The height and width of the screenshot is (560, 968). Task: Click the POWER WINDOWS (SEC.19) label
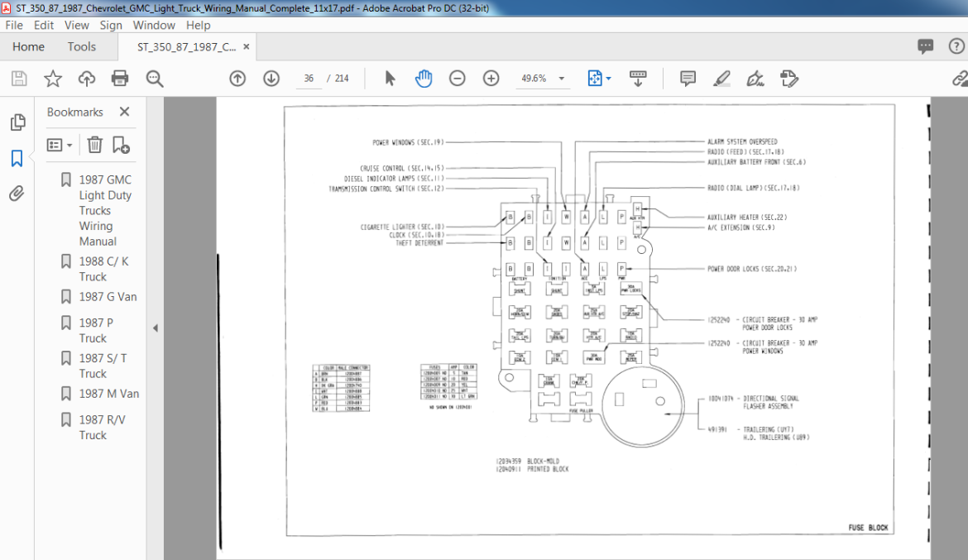408,142
